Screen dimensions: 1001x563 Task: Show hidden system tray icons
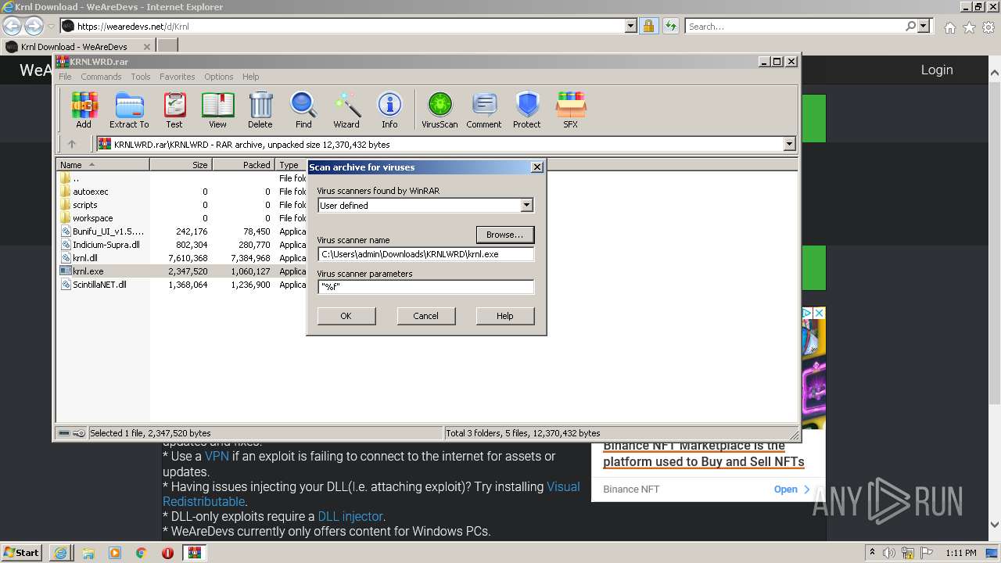click(873, 552)
